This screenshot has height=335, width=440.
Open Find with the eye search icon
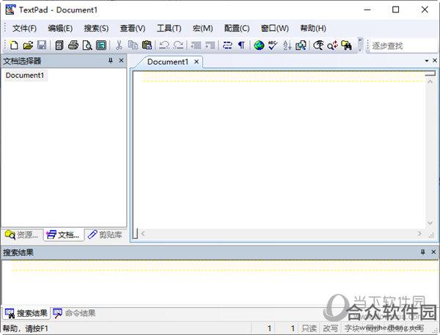[318, 45]
